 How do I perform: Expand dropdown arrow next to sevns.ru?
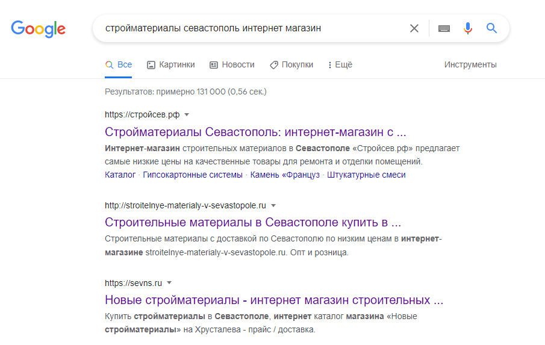[x=169, y=283]
